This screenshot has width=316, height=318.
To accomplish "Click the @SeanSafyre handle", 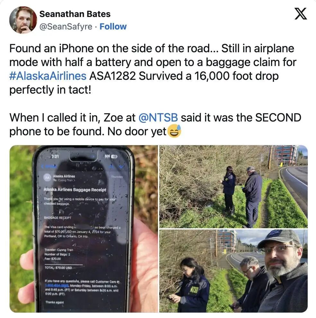I will pyautogui.click(x=66, y=27).
